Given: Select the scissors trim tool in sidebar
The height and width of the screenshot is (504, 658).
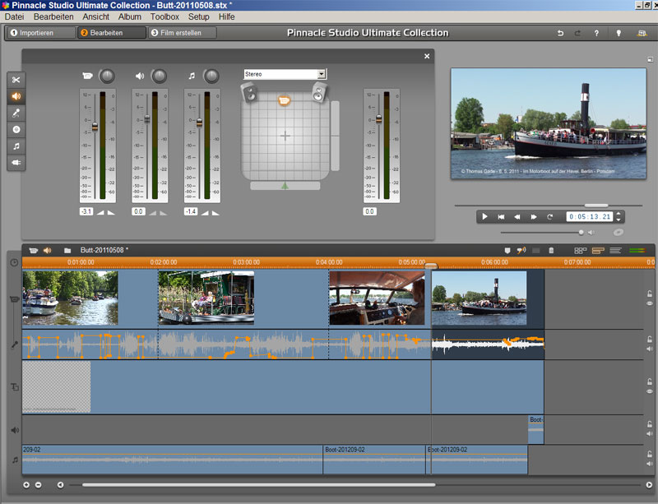Looking at the screenshot, I should pos(16,79).
